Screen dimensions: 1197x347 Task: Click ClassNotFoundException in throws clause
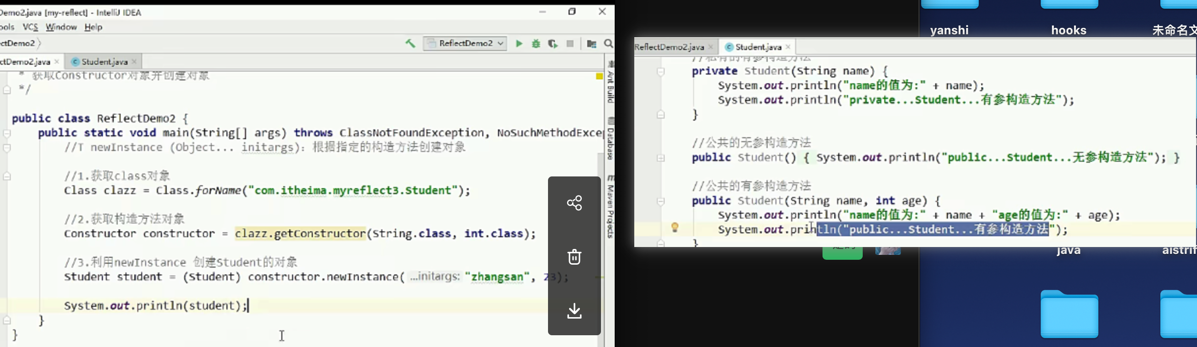pyautogui.click(x=412, y=133)
